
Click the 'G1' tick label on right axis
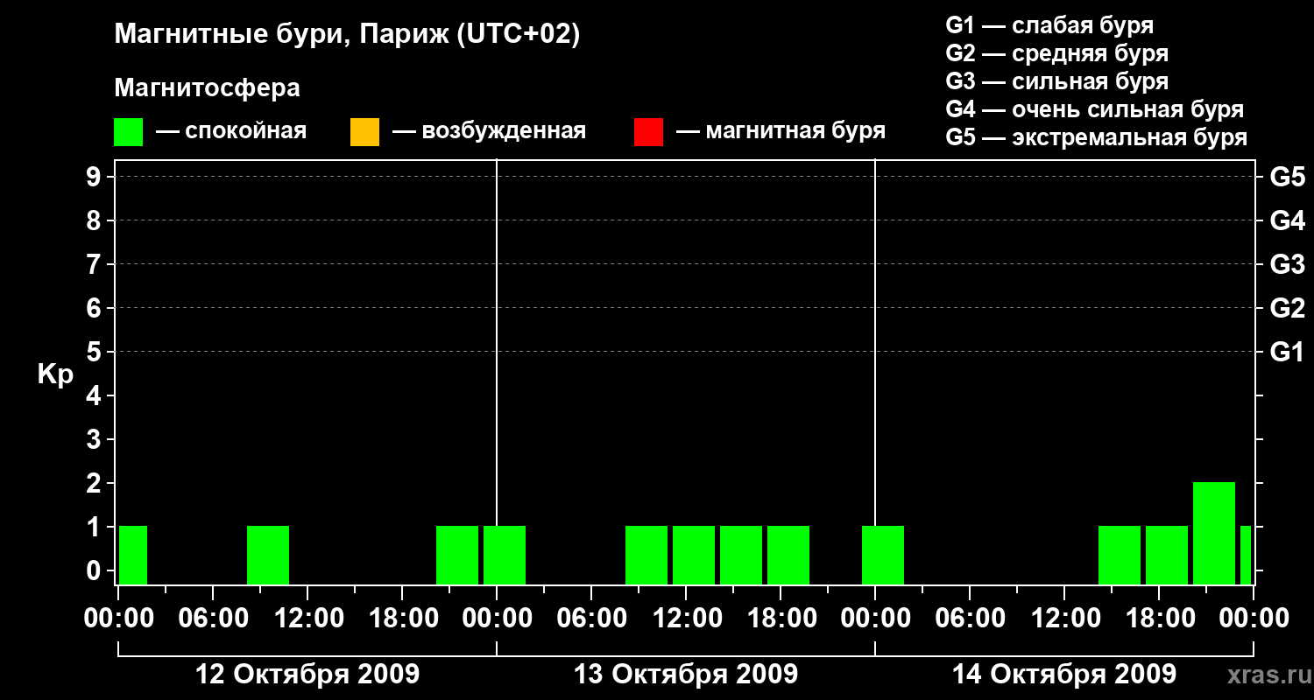1287,352
